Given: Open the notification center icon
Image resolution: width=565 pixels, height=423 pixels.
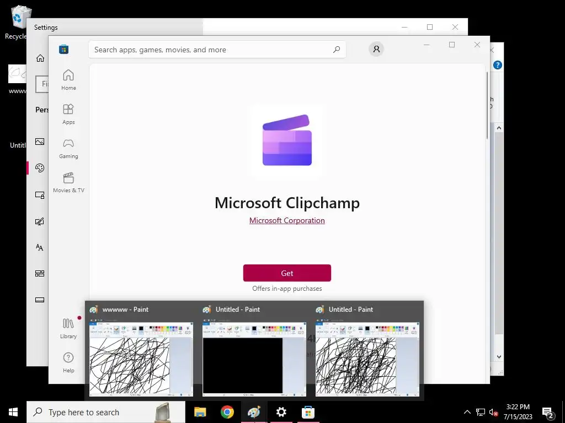Looking at the screenshot, I should tap(548, 412).
